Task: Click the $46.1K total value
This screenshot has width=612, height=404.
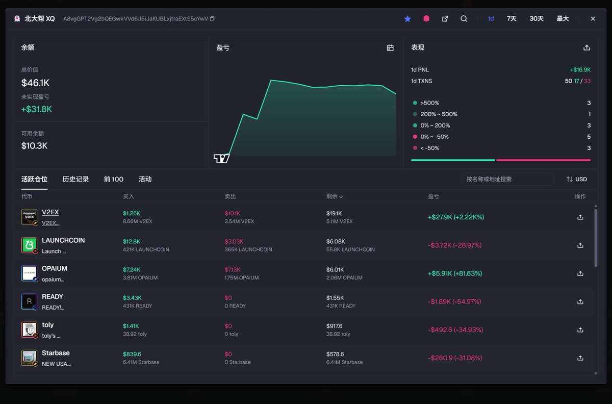Action: [x=35, y=83]
